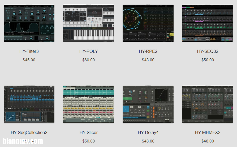
Task: Open the HY-RPE2 product image
Action: coord(148,23)
